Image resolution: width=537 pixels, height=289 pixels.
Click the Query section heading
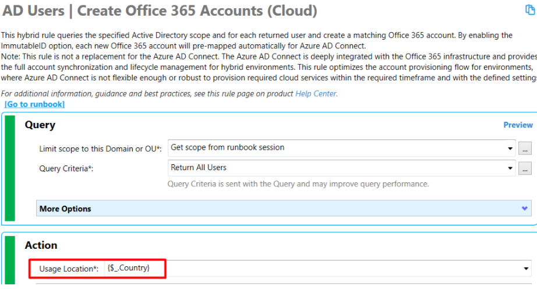click(x=40, y=125)
